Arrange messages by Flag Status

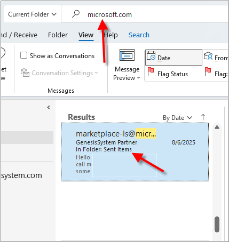click(168, 74)
